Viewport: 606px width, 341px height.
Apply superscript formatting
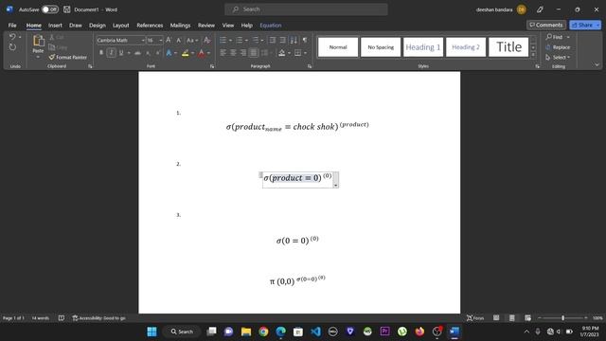pos(158,53)
